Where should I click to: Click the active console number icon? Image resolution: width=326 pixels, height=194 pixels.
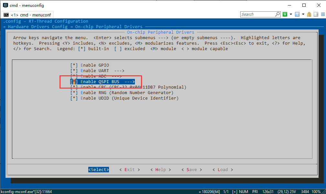(297, 14)
